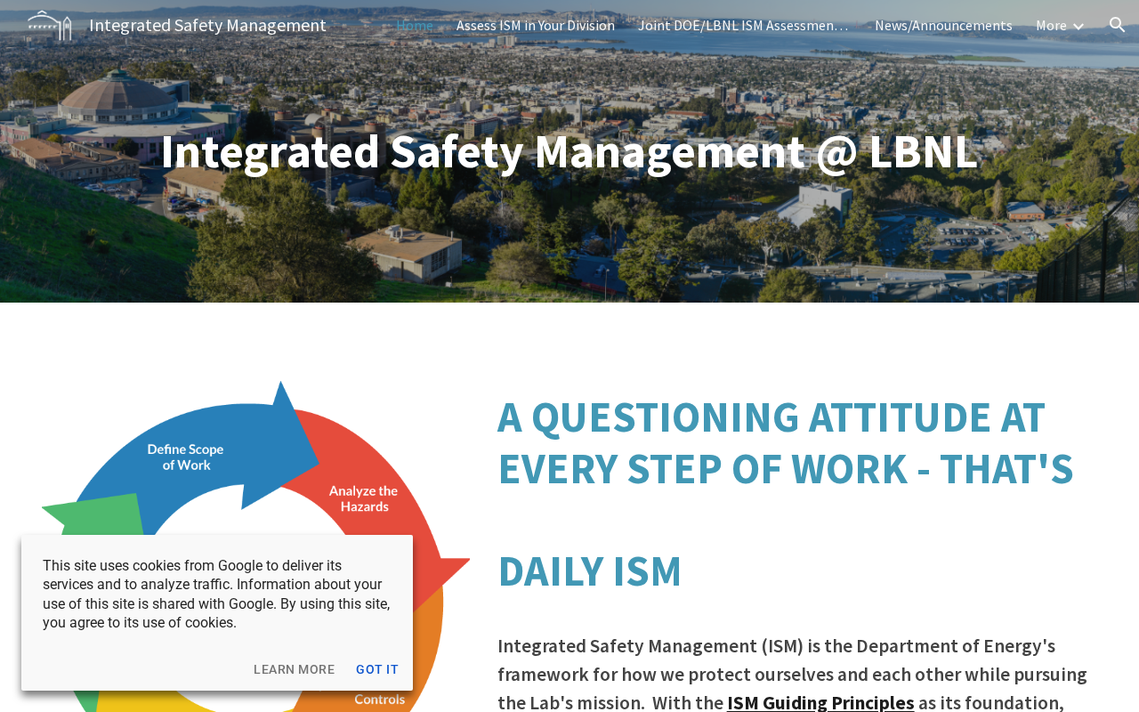This screenshot has width=1139, height=712.
Task: Open the Integrated Safety Management site title
Action: point(207,25)
